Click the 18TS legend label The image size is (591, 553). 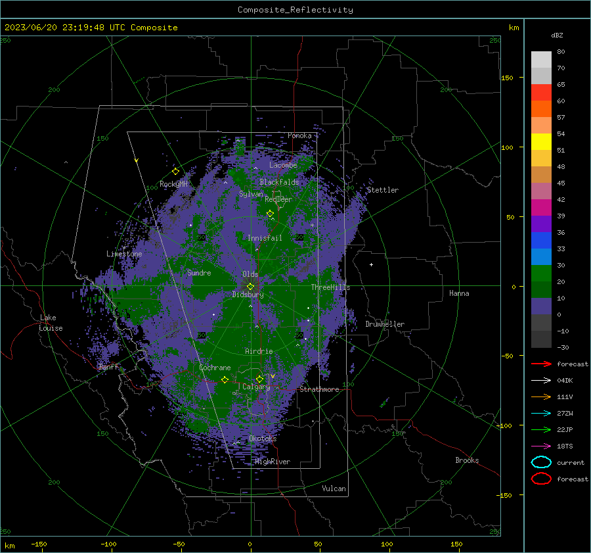565,446
